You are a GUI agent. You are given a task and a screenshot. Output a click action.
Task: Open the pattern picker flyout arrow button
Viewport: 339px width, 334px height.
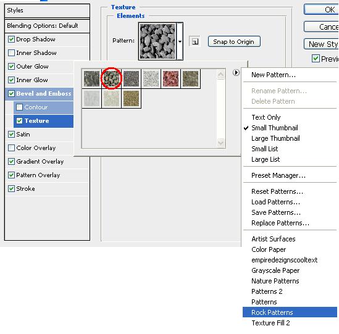(236, 72)
